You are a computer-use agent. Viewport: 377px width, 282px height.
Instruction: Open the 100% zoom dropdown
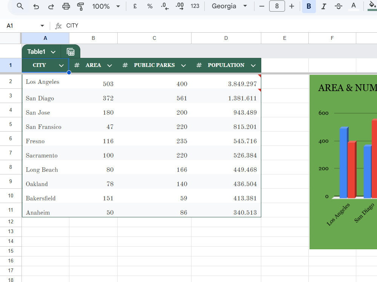coord(106,6)
